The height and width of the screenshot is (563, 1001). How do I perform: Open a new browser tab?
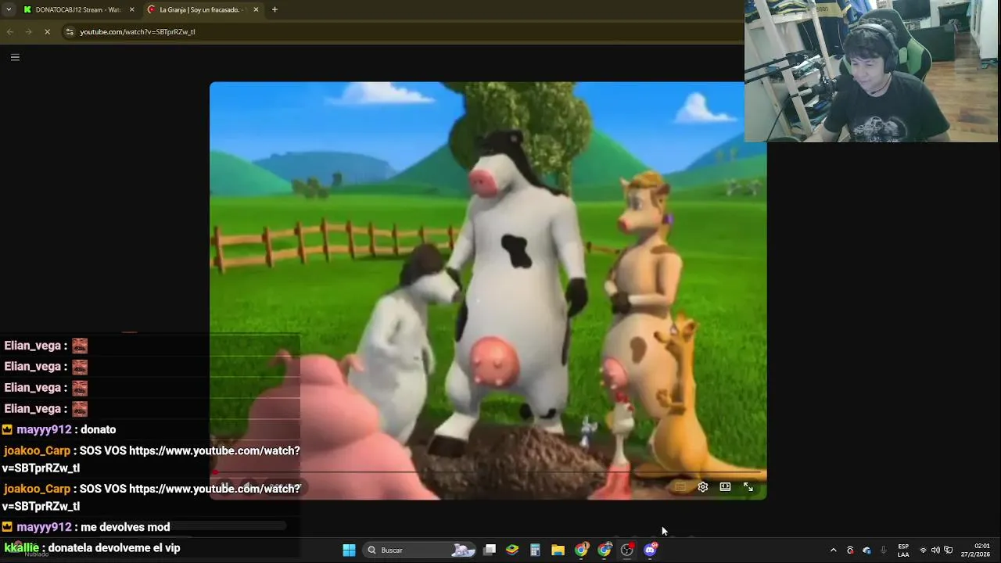[x=274, y=9]
